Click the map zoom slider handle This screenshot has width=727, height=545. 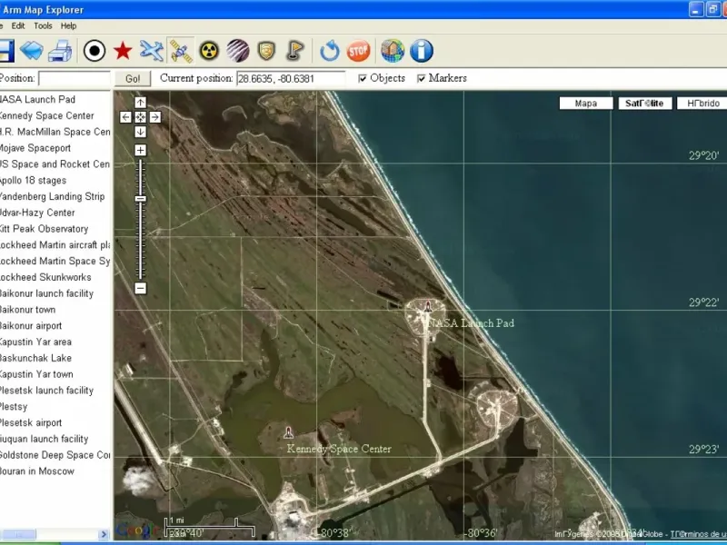pos(141,198)
